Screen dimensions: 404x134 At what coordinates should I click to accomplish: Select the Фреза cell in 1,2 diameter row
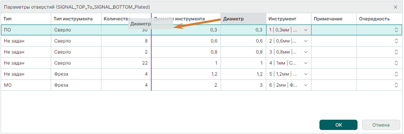tap(76, 74)
